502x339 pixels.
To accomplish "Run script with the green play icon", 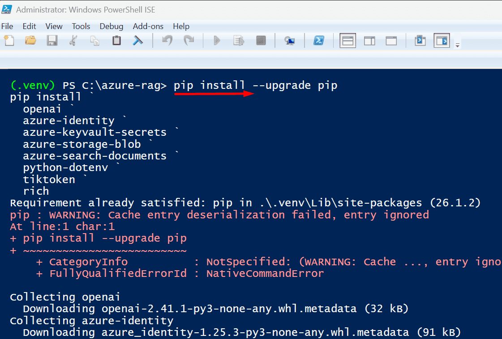I will 217,41.
